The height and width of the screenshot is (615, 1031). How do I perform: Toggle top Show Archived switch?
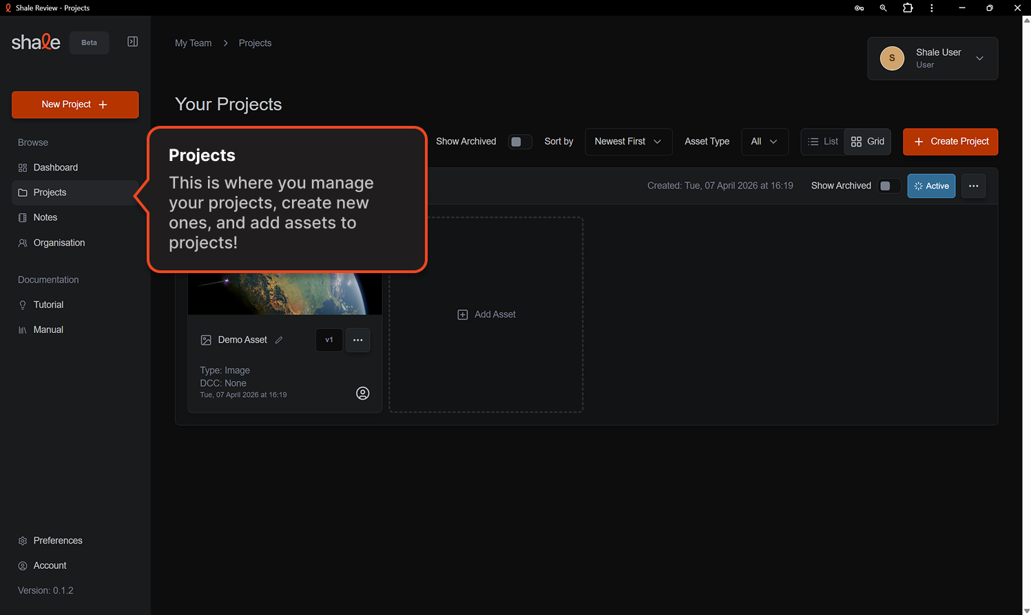point(520,142)
